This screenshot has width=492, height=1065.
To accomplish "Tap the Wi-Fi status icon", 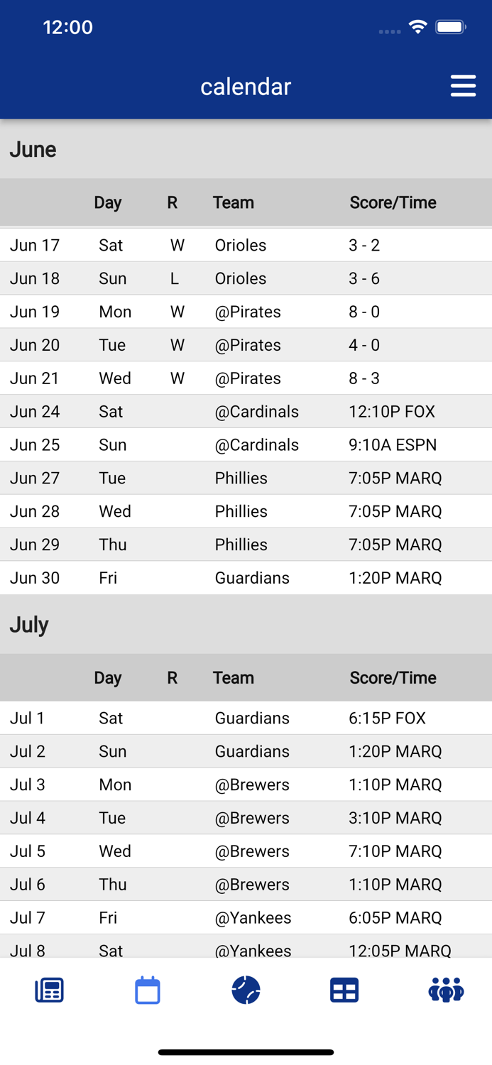I will click(x=417, y=26).
